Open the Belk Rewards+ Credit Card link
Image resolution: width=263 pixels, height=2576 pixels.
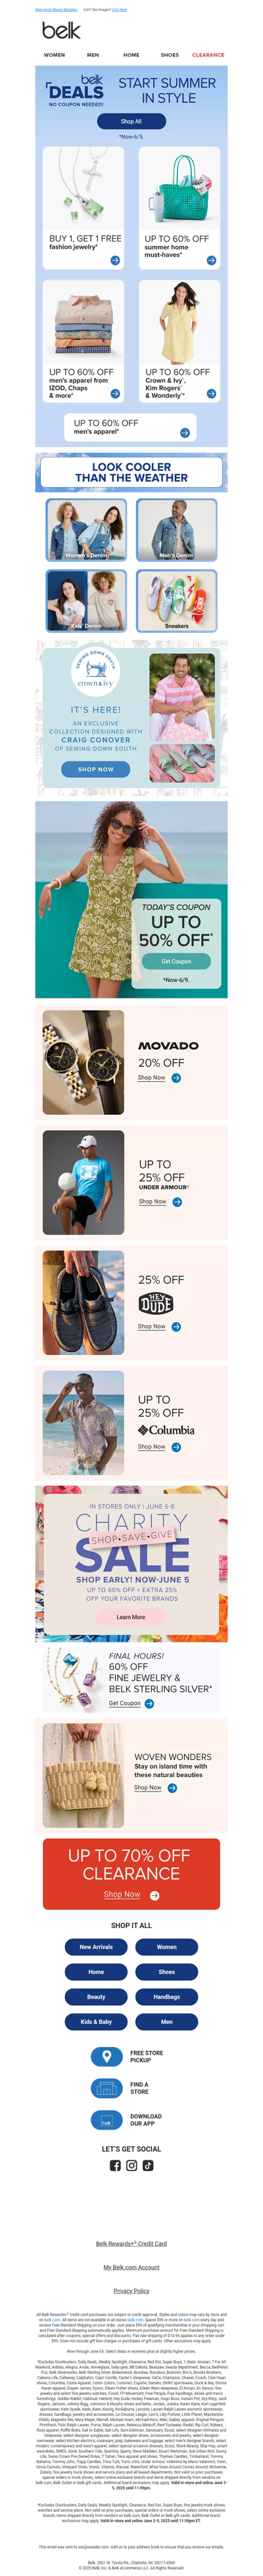click(131, 2243)
